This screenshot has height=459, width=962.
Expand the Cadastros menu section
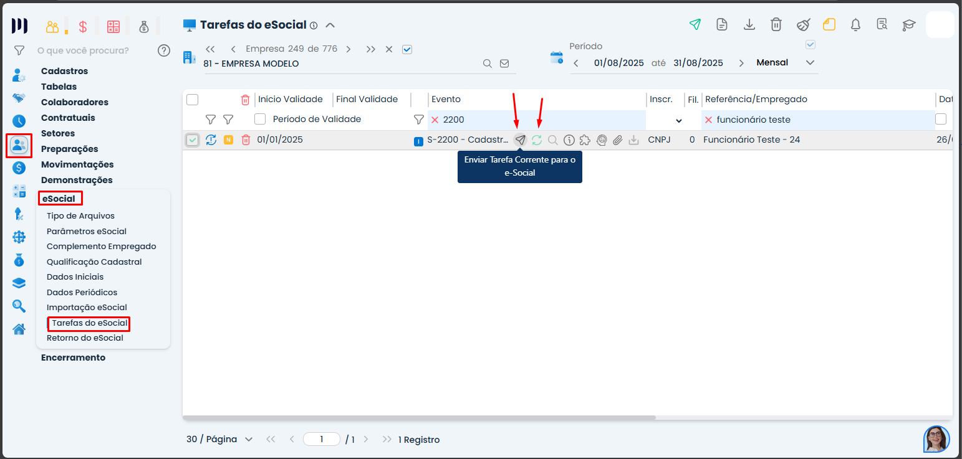[x=65, y=71]
